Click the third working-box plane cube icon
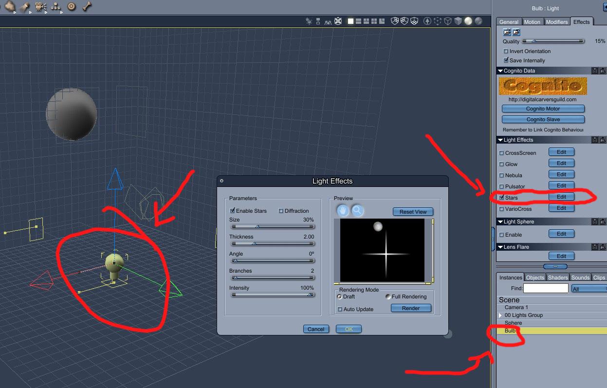Viewport: 607px width, 388px height. [x=414, y=21]
